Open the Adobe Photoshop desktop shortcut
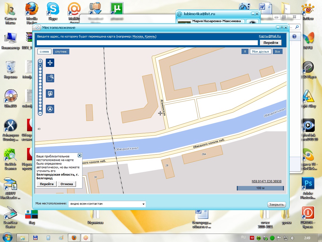The width and height of the screenshot is (322, 242). 308,188
